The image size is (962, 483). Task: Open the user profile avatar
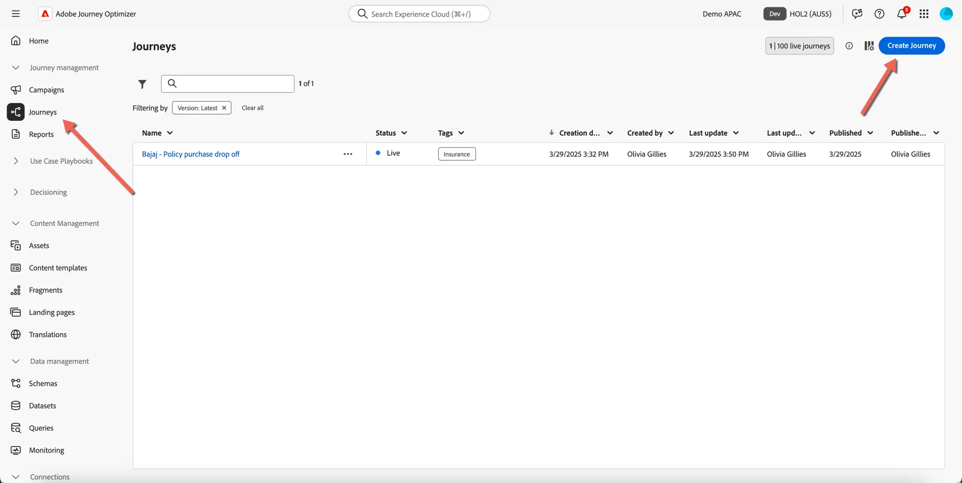pos(946,14)
